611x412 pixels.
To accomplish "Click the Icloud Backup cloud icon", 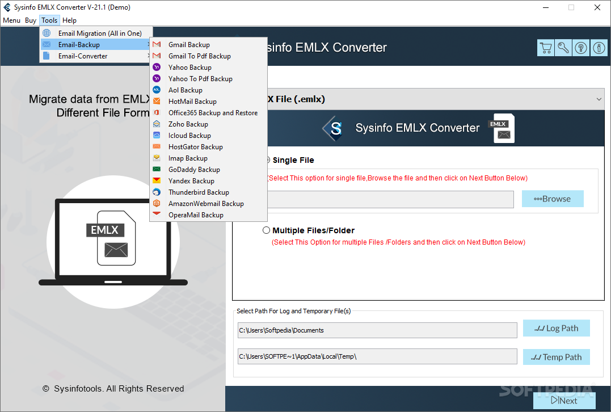I will point(157,135).
